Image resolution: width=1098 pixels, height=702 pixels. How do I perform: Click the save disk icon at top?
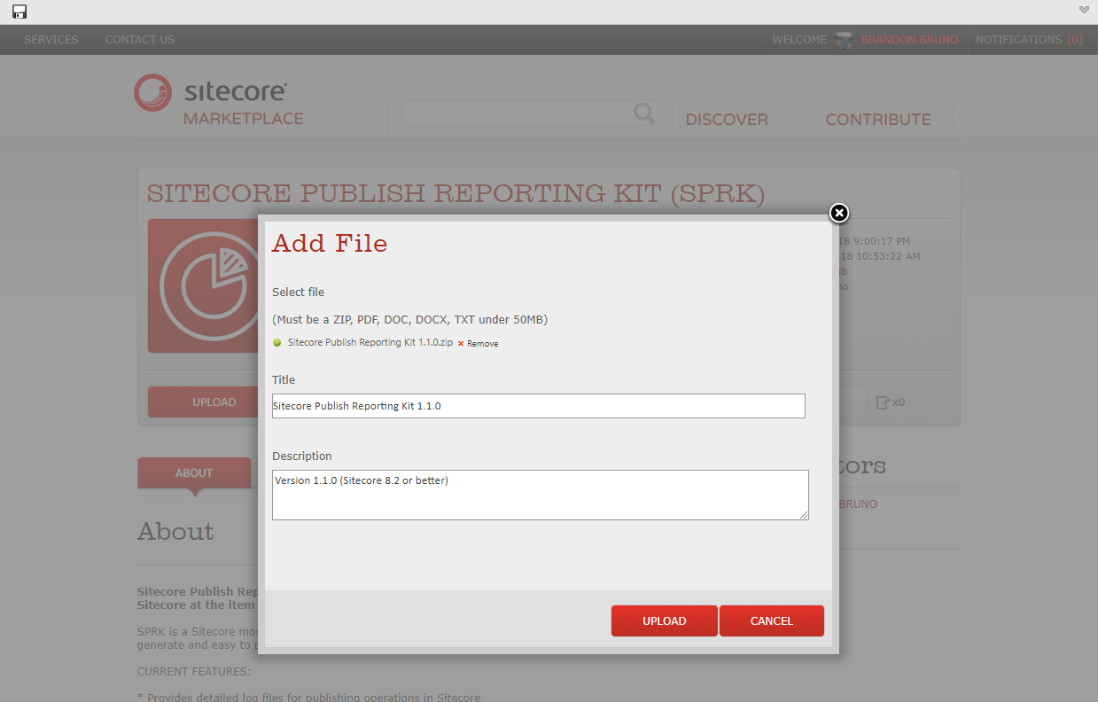coord(19,12)
